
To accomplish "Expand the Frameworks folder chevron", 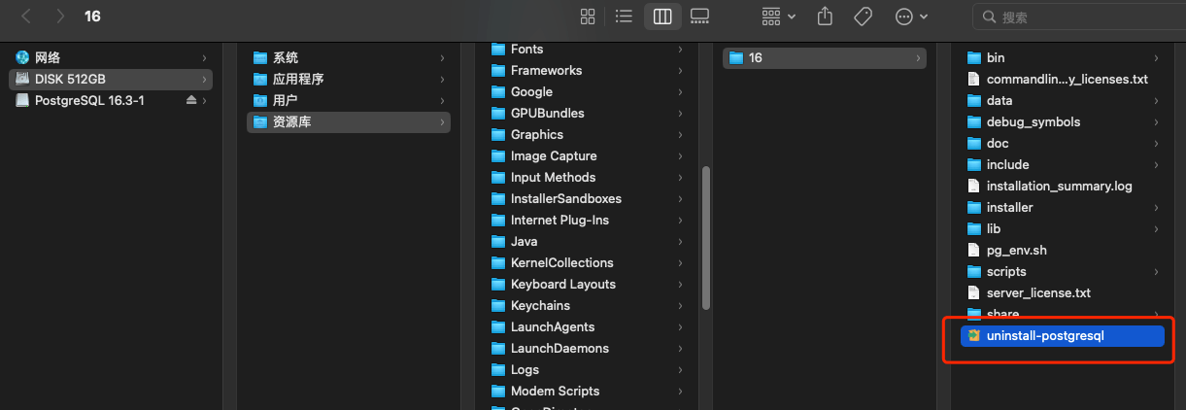I will click(680, 71).
